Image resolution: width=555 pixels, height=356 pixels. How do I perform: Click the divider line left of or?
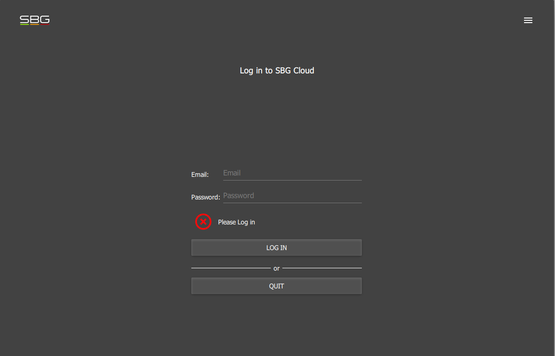(x=231, y=268)
